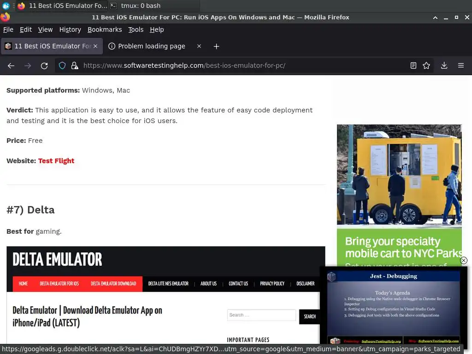The image size is (472, 354).
Task: Click the taskbar system menu icon
Action: (6, 6)
